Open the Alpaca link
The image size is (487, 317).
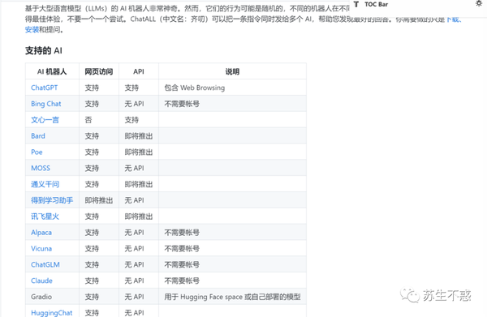(41, 233)
